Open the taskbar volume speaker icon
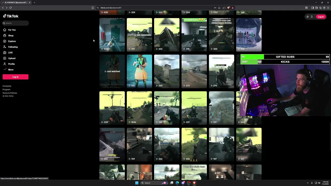Image resolution: width=331 pixels, height=186 pixels. coord(319,183)
